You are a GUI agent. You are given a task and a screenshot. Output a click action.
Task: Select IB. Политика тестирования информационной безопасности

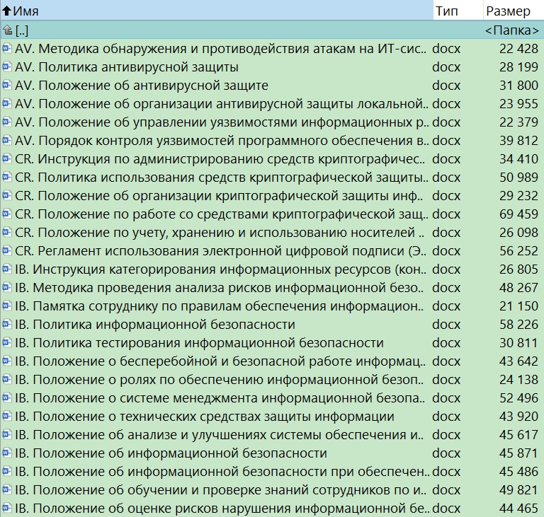point(272,342)
